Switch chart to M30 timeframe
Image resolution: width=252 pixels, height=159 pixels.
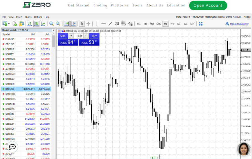point(159,24)
